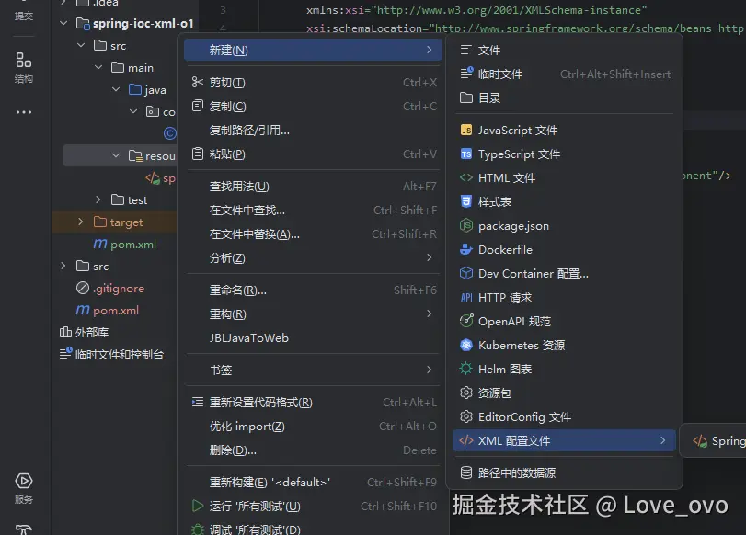
Task: Click the OpenAPI specification icon
Action: pos(466,321)
